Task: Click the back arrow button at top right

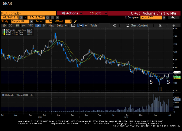Action: [173, 17]
